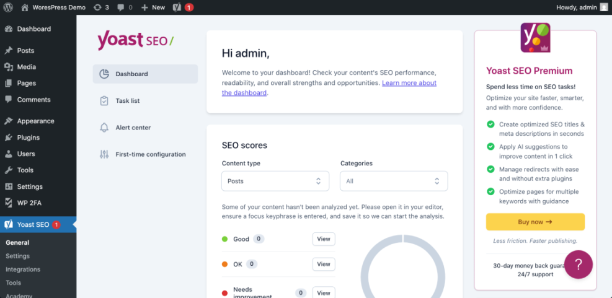Click WoresPress Demo site name
The width and height of the screenshot is (612, 298).
click(x=59, y=7)
